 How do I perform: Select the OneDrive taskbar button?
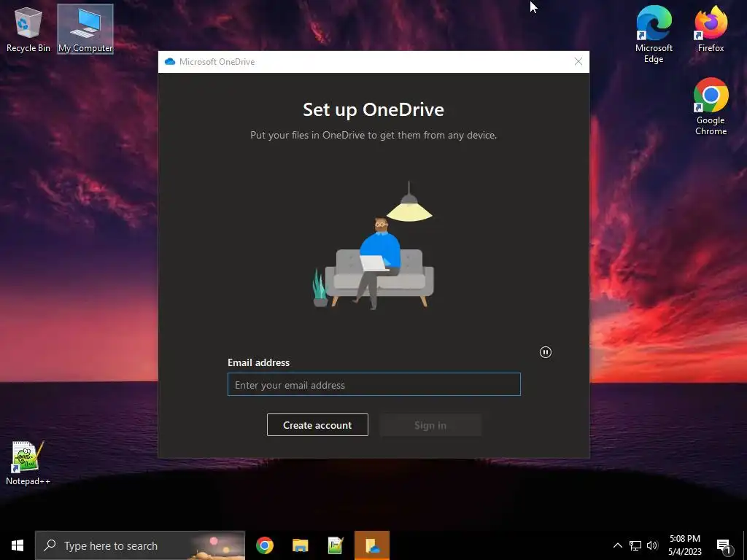coord(371,545)
